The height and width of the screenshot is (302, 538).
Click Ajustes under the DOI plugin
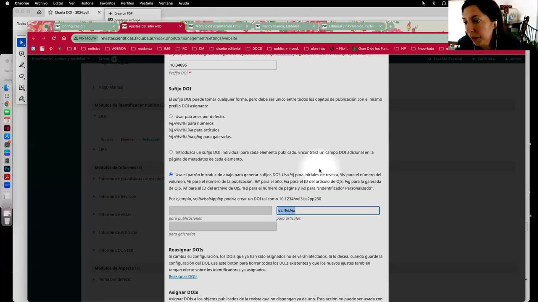point(107,139)
